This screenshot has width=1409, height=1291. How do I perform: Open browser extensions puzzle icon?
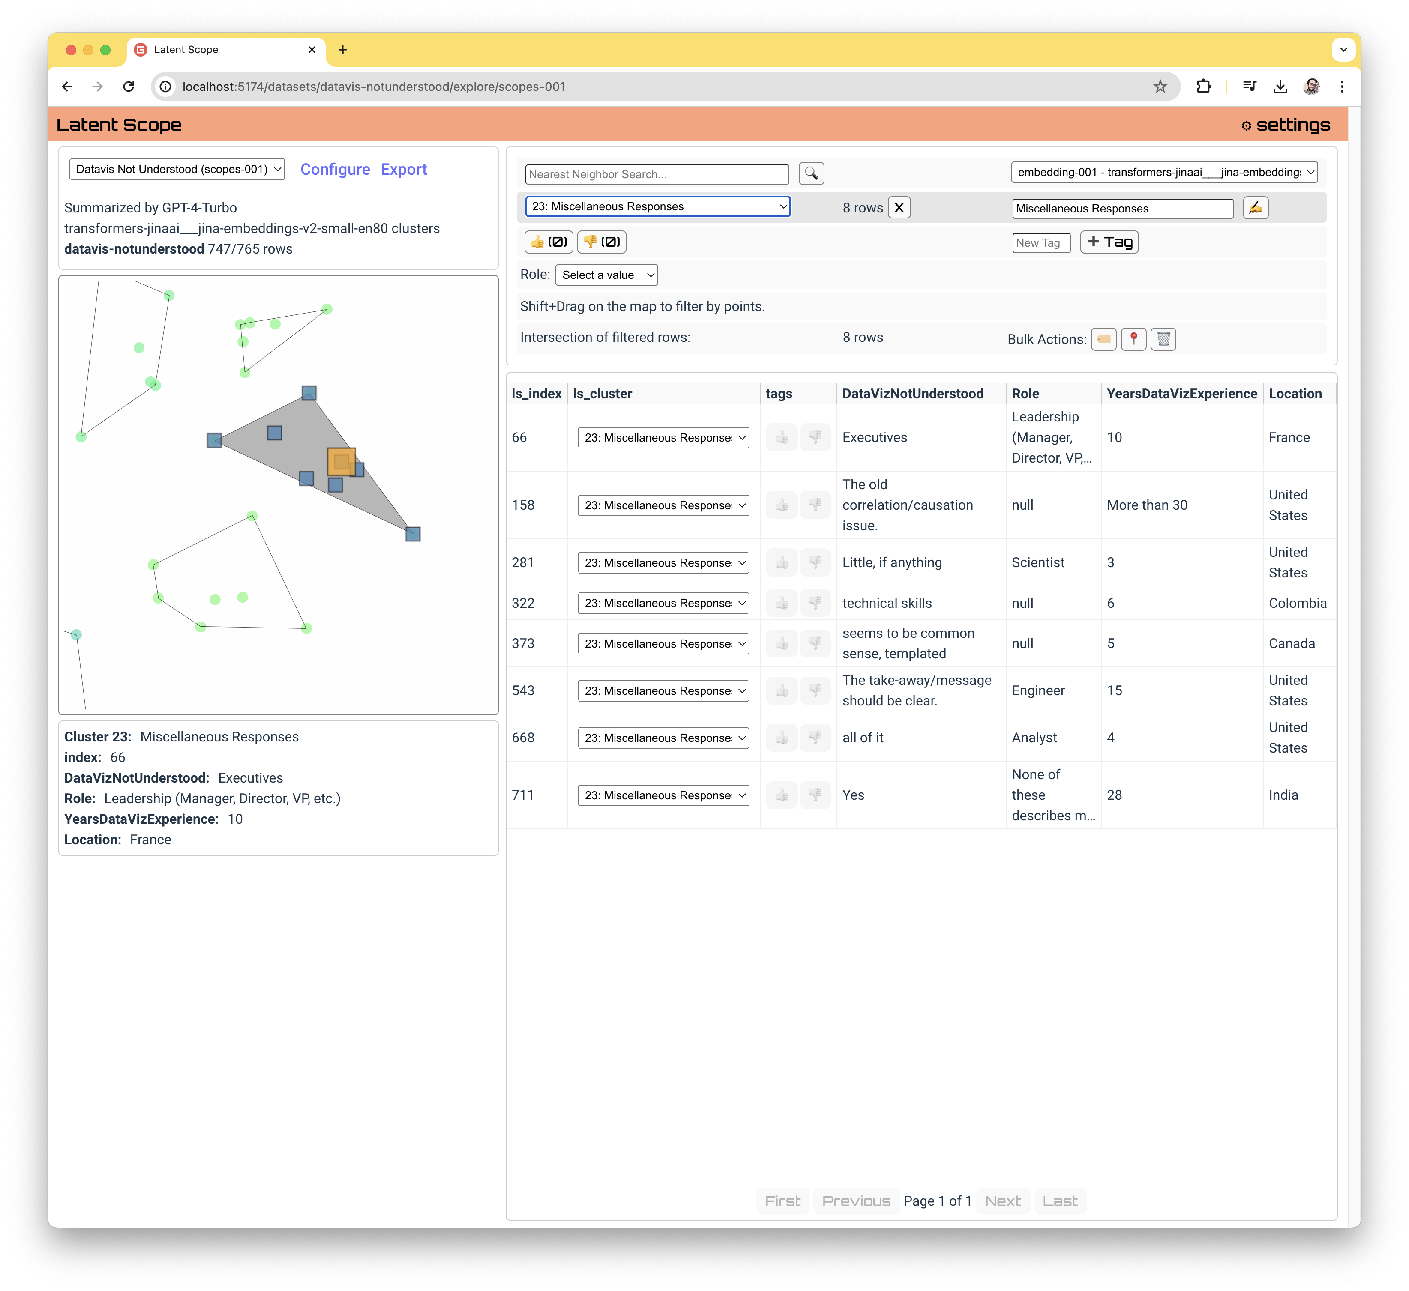[1203, 87]
